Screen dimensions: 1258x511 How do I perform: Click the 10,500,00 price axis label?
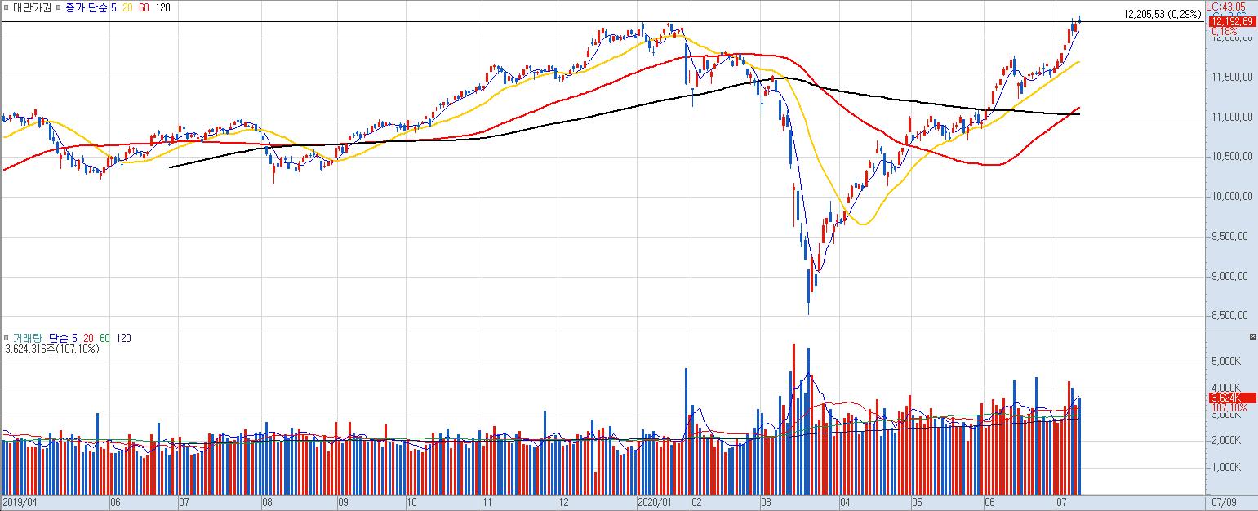pos(1232,157)
